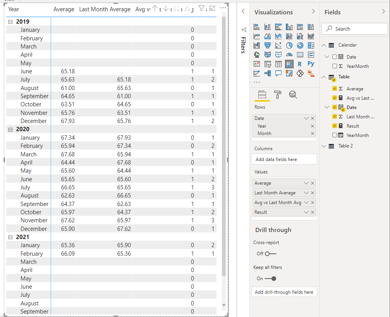Uncheck the Last Month field

335,116
